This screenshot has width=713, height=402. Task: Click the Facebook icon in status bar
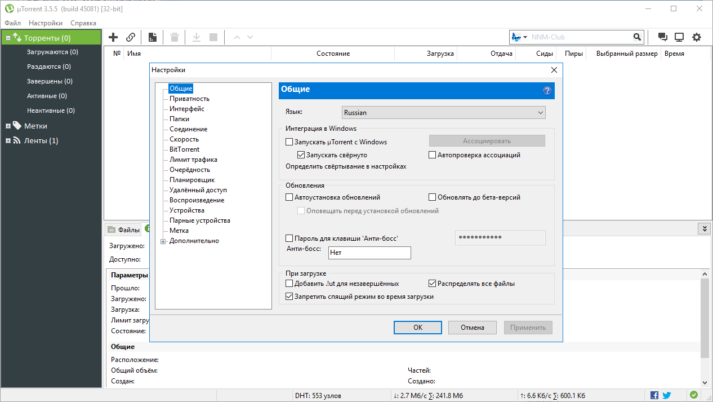point(654,395)
